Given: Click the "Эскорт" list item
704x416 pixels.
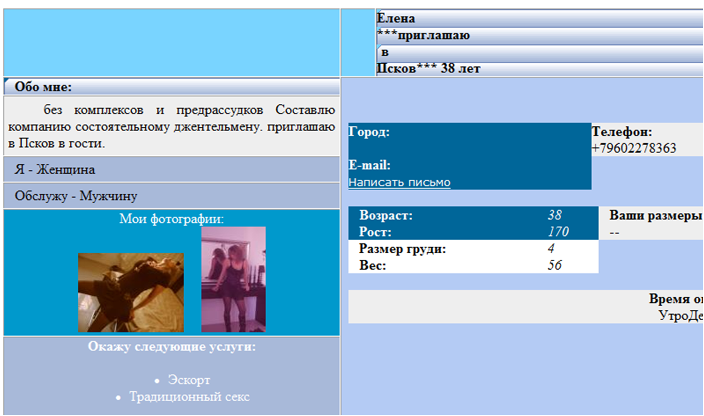Looking at the screenshot, I should point(189,380).
